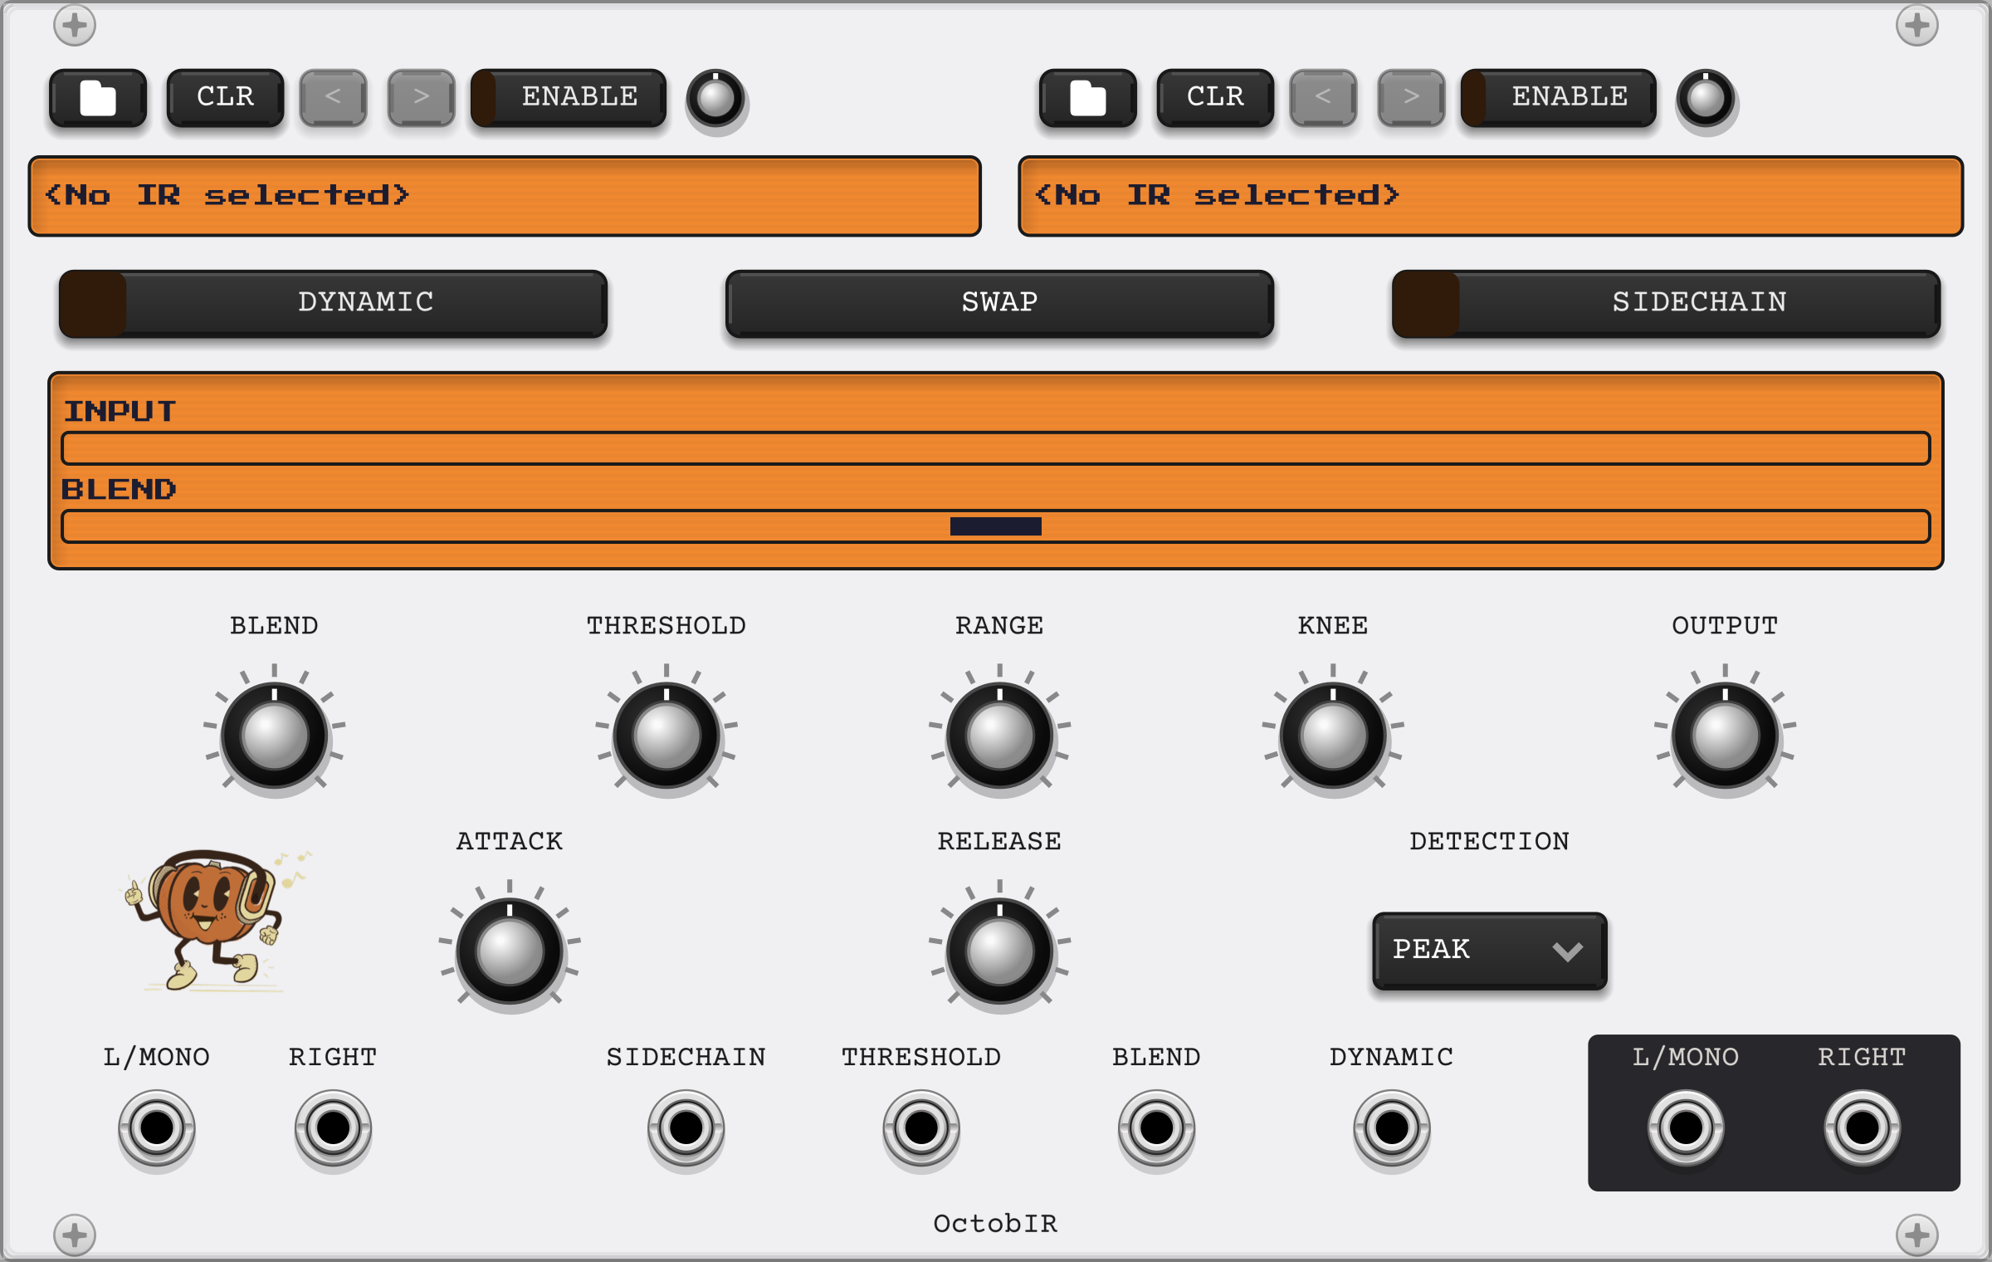Toggle the SIDECHAIN switch
The image size is (1992, 1262).
point(1666,303)
